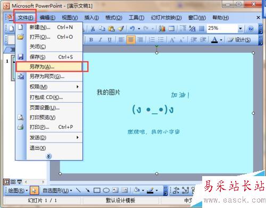This screenshot has width=266, height=208.
Task: Start slide show from view icon
Action: pyautogui.click(x=20, y=182)
